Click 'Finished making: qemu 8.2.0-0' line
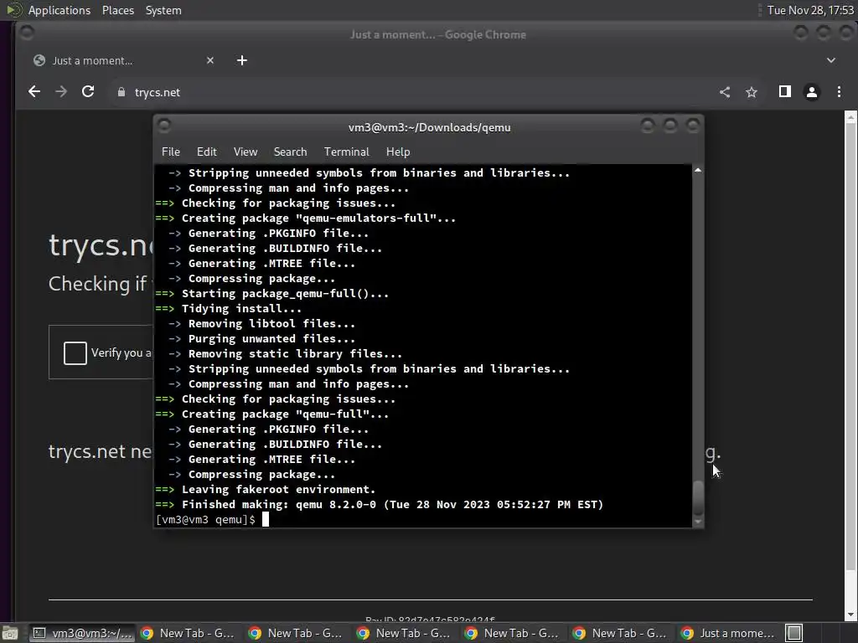 point(379,505)
